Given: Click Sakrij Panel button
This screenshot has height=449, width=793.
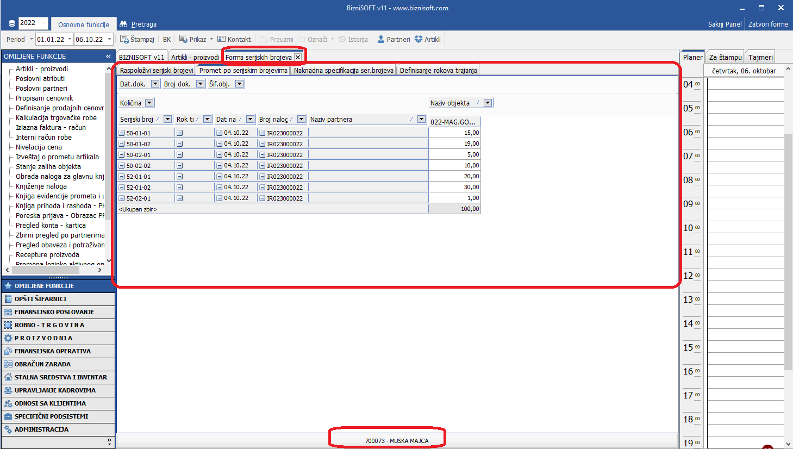Looking at the screenshot, I should pos(725,24).
